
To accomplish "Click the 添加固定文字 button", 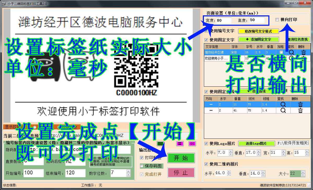I will pyautogui.click(x=258, y=39).
